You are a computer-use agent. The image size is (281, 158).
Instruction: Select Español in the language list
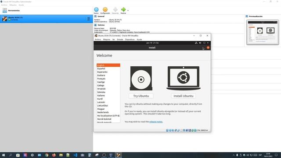pos(108,68)
